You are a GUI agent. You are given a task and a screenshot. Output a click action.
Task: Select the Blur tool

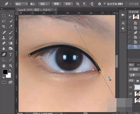[x=4, y=48]
